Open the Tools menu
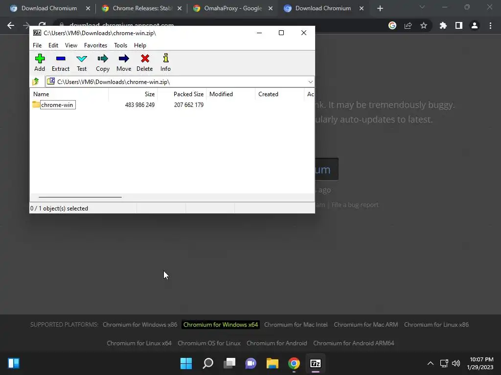This screenshot has width=501, height=375. pyautogui.click(x=120, y=45)
